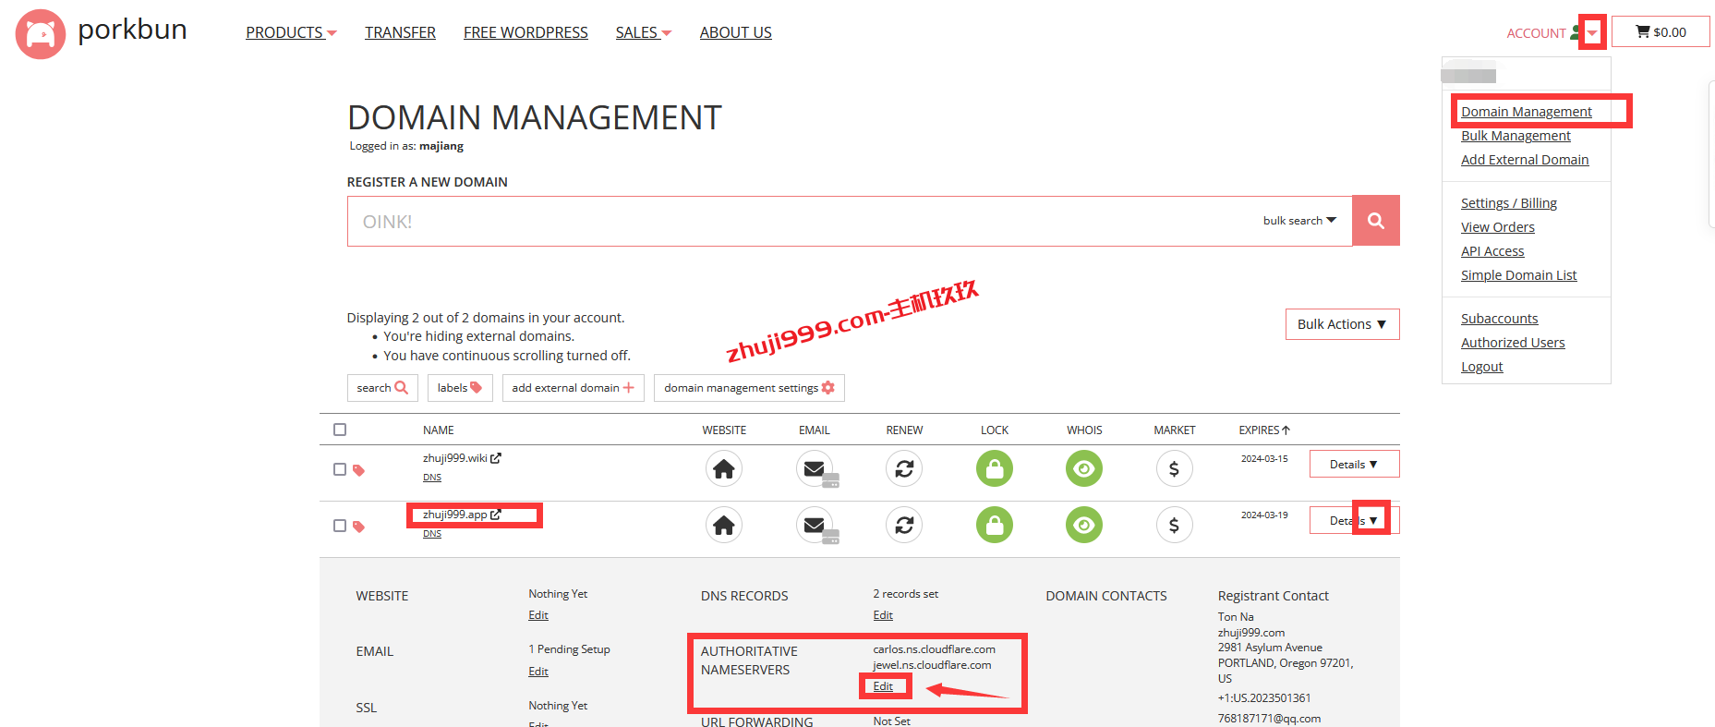
Task: Edit the DNS records
Action: click(883, 615)
